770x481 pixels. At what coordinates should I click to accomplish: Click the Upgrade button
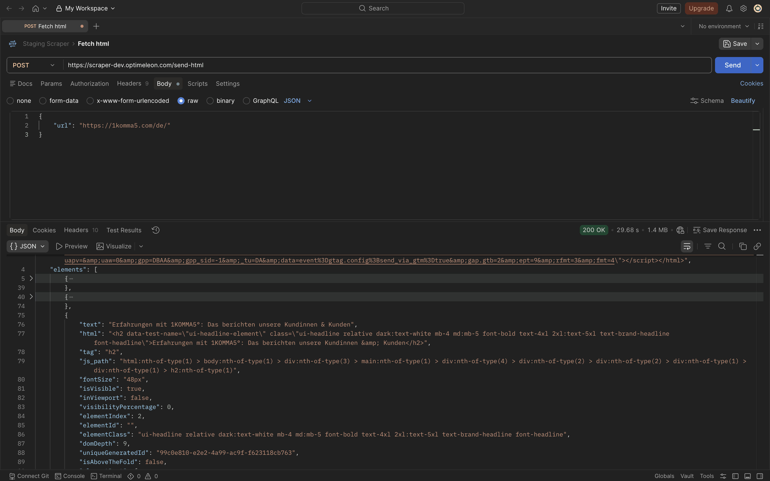[x=701, y=8]
